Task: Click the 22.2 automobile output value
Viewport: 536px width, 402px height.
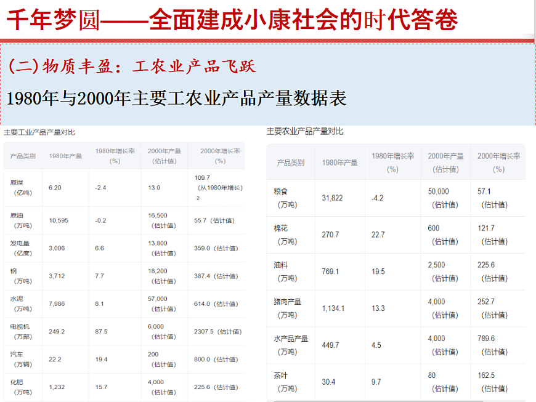Action: [x=55, y=360]
